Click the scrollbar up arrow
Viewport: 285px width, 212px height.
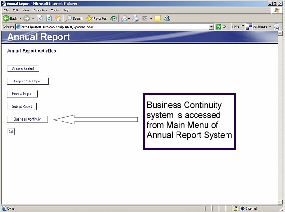[280, 33]
